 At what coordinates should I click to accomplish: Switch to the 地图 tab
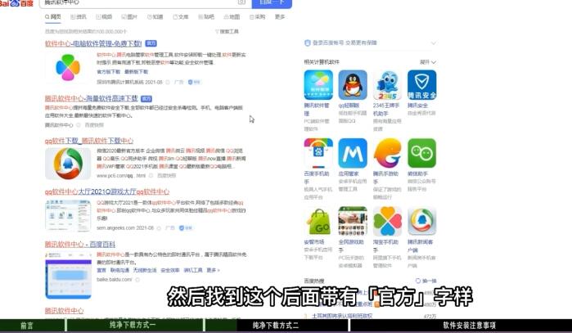[232, 17]
